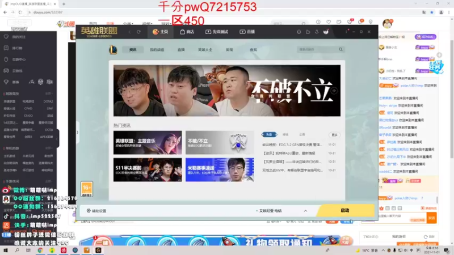The image size is (454, 255).
Task: Open the 10-31 headline starting with 双城之战MV中
Action: [292, 171]
